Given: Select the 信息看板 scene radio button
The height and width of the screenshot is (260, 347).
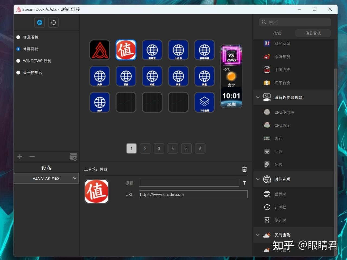Looking at the screenshot, I should (x=18, y=37).
